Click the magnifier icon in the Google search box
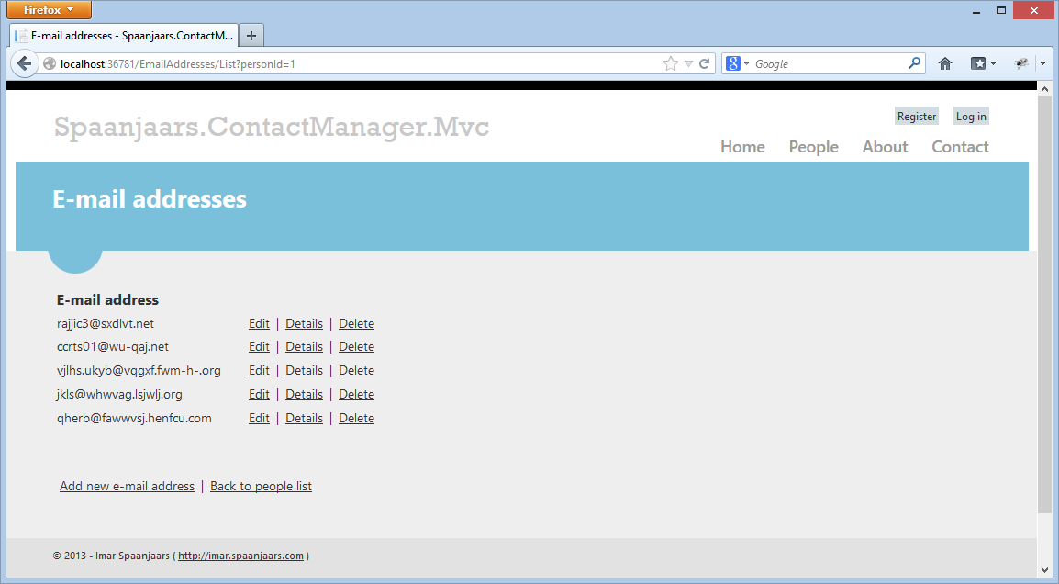1059x584 pixels. [914, 63]
